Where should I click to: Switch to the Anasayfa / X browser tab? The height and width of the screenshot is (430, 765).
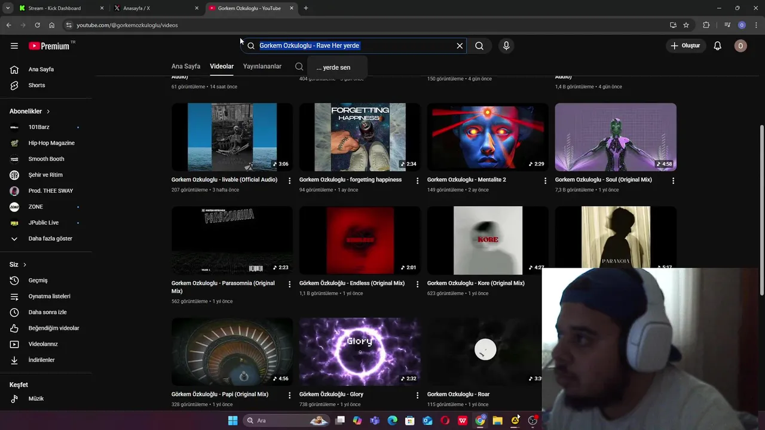click(x=155, y=8)
